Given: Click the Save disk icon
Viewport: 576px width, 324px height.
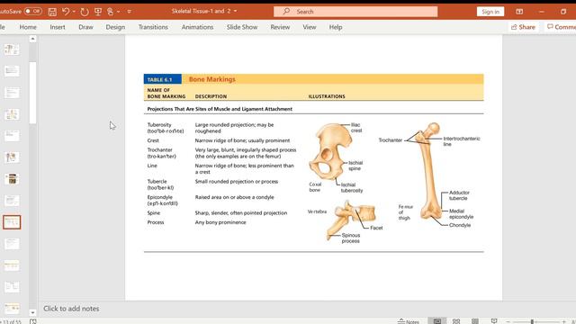Looking at the screenshot, I should tap(52, 12).
